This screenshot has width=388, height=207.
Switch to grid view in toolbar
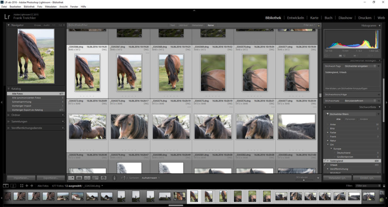pos(71,178)
